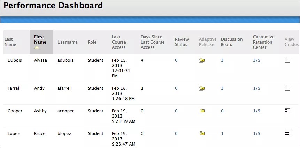Open Alyssa's Discussion Board count link
300x148 pixels.
coord(222,60)
